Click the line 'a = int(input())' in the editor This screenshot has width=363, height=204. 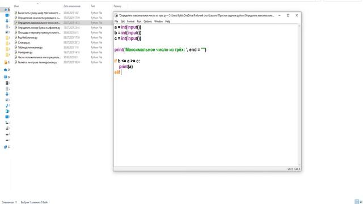[x=128, y=27]
